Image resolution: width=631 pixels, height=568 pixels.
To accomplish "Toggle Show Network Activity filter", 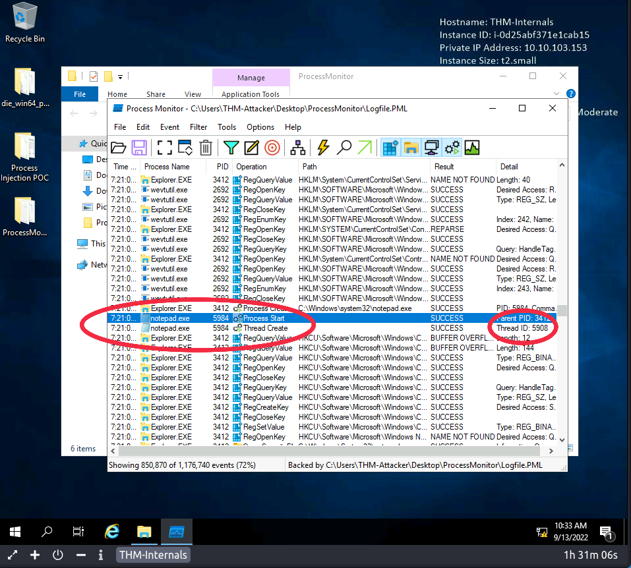I will click(x=432, y=148).
